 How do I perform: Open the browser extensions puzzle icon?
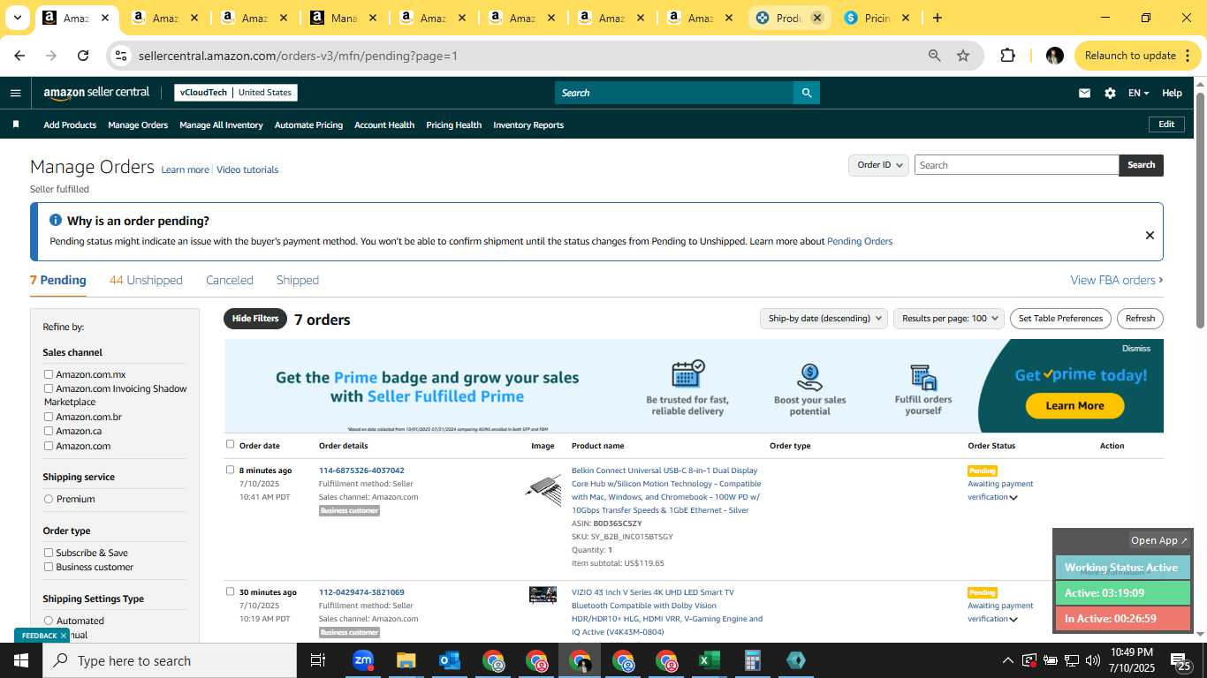point(1007,56)
